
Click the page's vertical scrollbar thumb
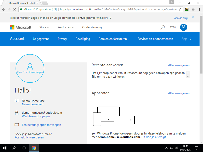click(x=201, y=45)
